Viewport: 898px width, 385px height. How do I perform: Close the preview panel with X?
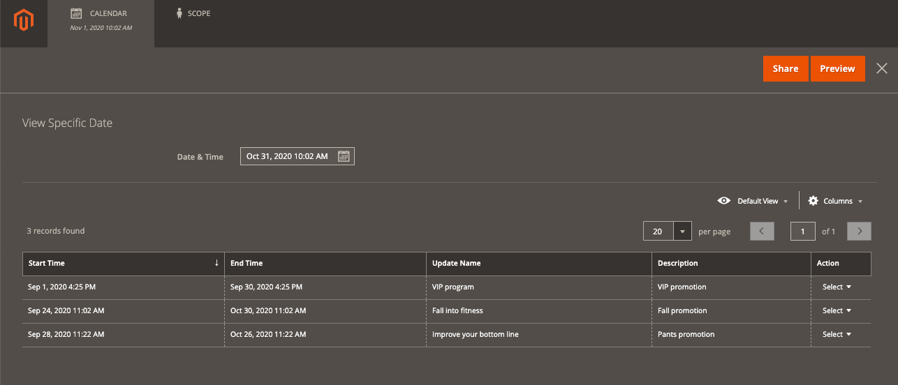coord(882,68)
